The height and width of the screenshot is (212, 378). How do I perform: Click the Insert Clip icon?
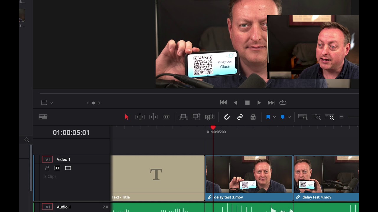coord(183,117)
